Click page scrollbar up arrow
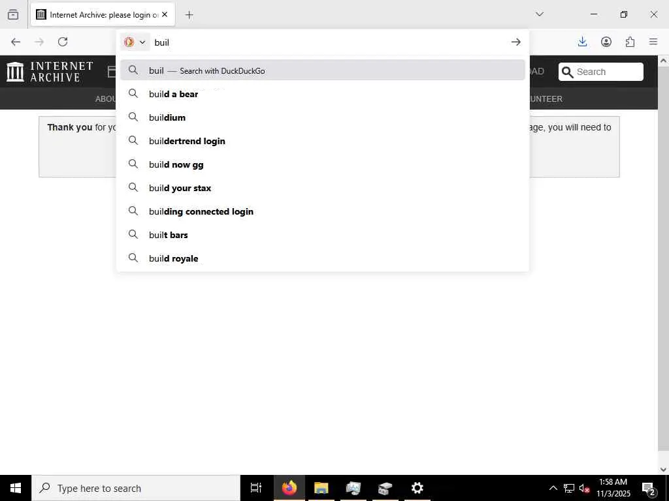Image resolution: width=669 pixels, height=501 pixels. tap(663, 61)
